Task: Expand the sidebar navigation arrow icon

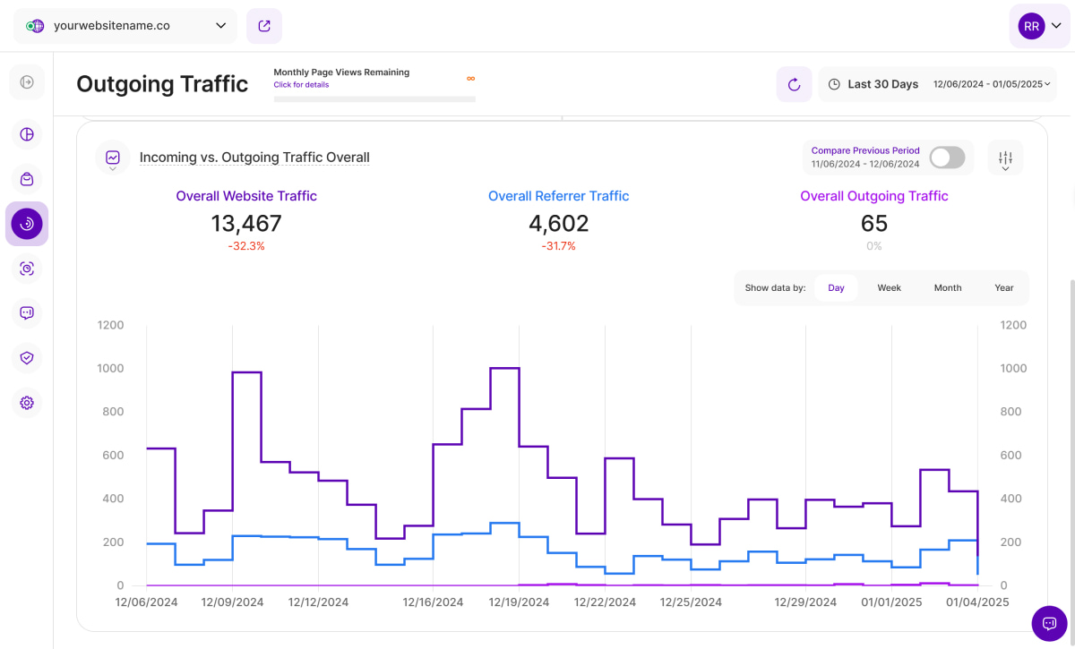Action: click(x=27, y=82)
